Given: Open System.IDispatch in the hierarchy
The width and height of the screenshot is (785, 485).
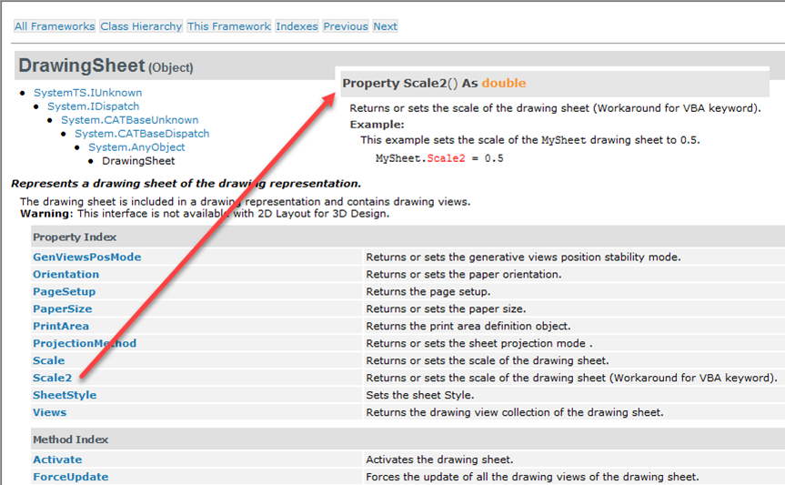Looking at the screenshot, I should click(x=93, y=106).
